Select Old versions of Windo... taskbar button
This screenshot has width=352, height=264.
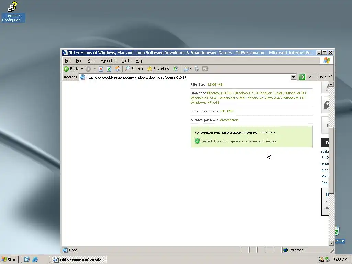pos(79,260)
